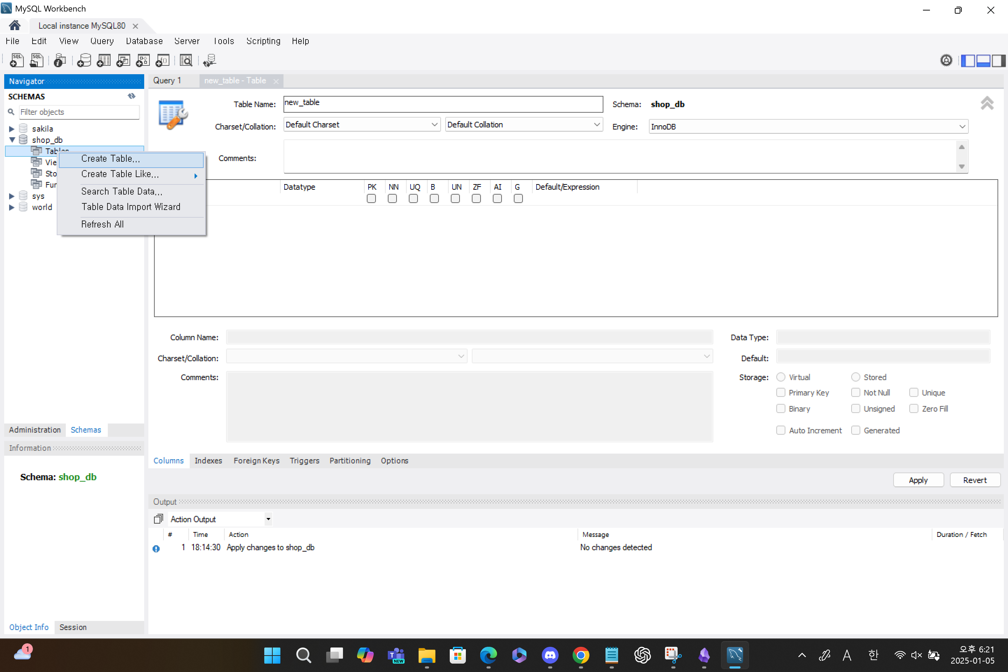Viewport: 1008px width, 672px height.
Task: Enable the Not Null checkbox
Action: [x=855, y=392]
